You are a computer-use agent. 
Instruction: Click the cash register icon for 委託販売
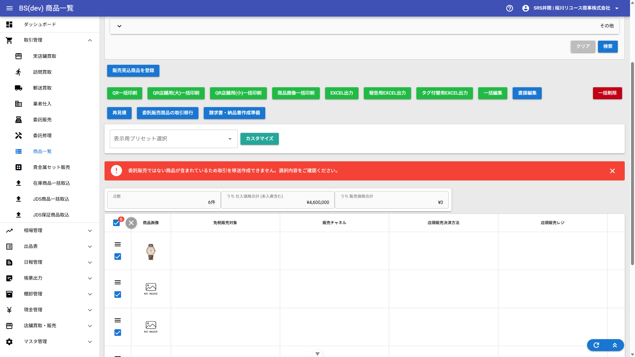pyautogui.click(x=19, y=120)
